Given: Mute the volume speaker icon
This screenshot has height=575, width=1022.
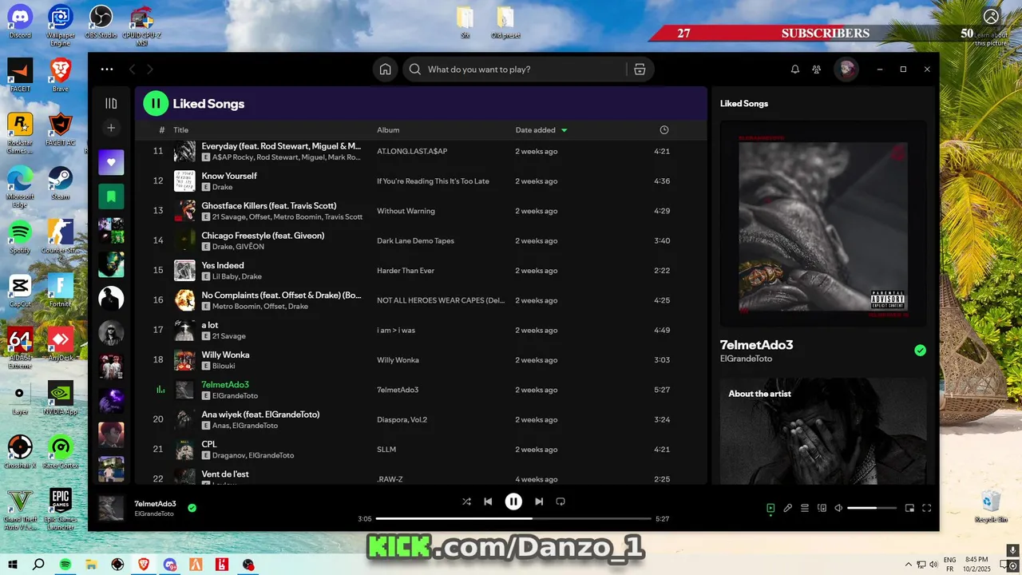Looking at the screenshot, I should tap(838, 508).
